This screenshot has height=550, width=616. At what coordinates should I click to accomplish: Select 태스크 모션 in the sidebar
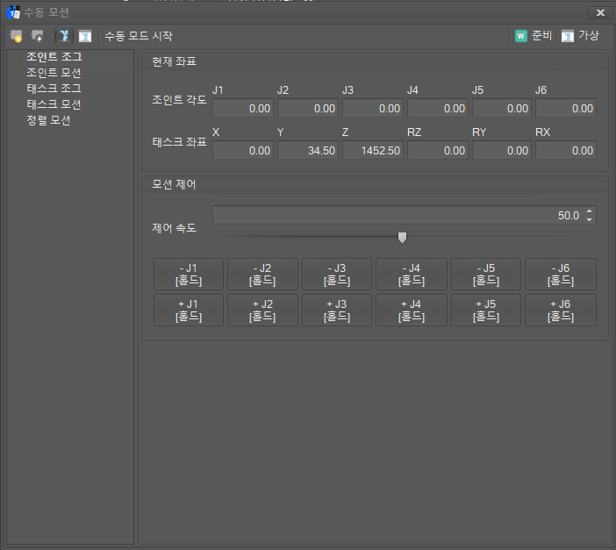click(x=54, y=104)
